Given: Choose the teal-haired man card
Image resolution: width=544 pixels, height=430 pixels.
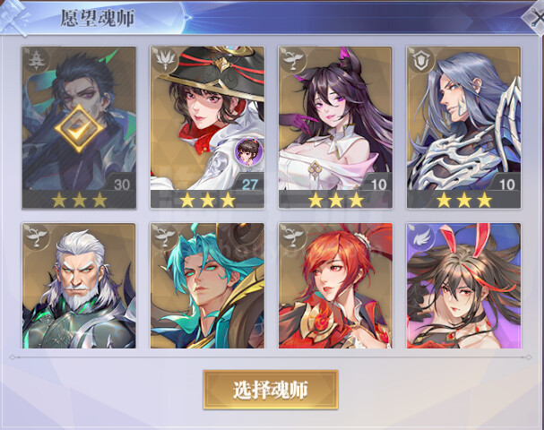Looking at the screenshot, I should pos(207,286).
